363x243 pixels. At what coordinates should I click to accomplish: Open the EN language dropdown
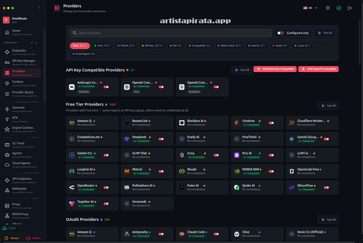tap(310, 8)
